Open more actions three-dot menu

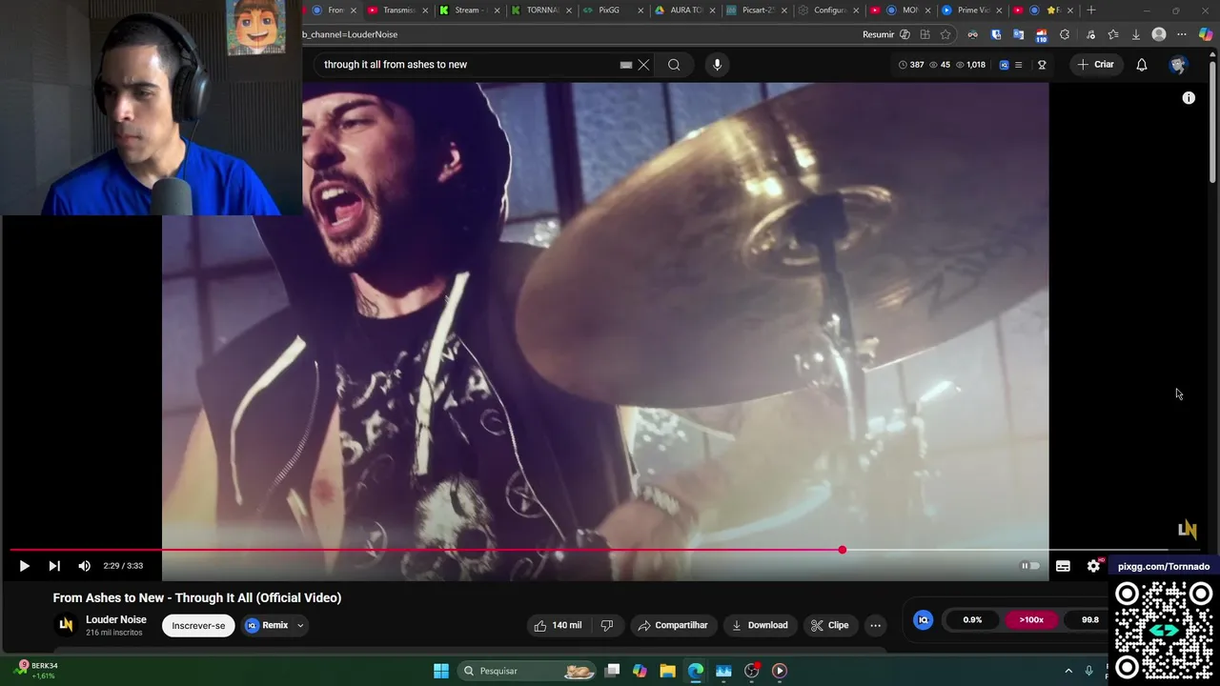[875, 625]
